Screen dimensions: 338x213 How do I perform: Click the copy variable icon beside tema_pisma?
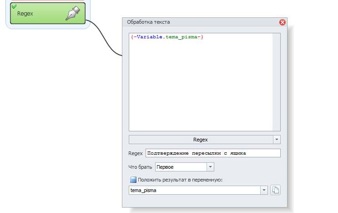[275, 190]
